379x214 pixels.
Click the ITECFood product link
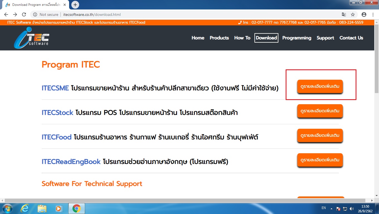(x=57, y=137)
